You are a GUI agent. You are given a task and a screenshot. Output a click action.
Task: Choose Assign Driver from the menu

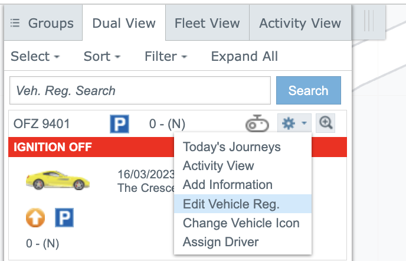point(220,242)
